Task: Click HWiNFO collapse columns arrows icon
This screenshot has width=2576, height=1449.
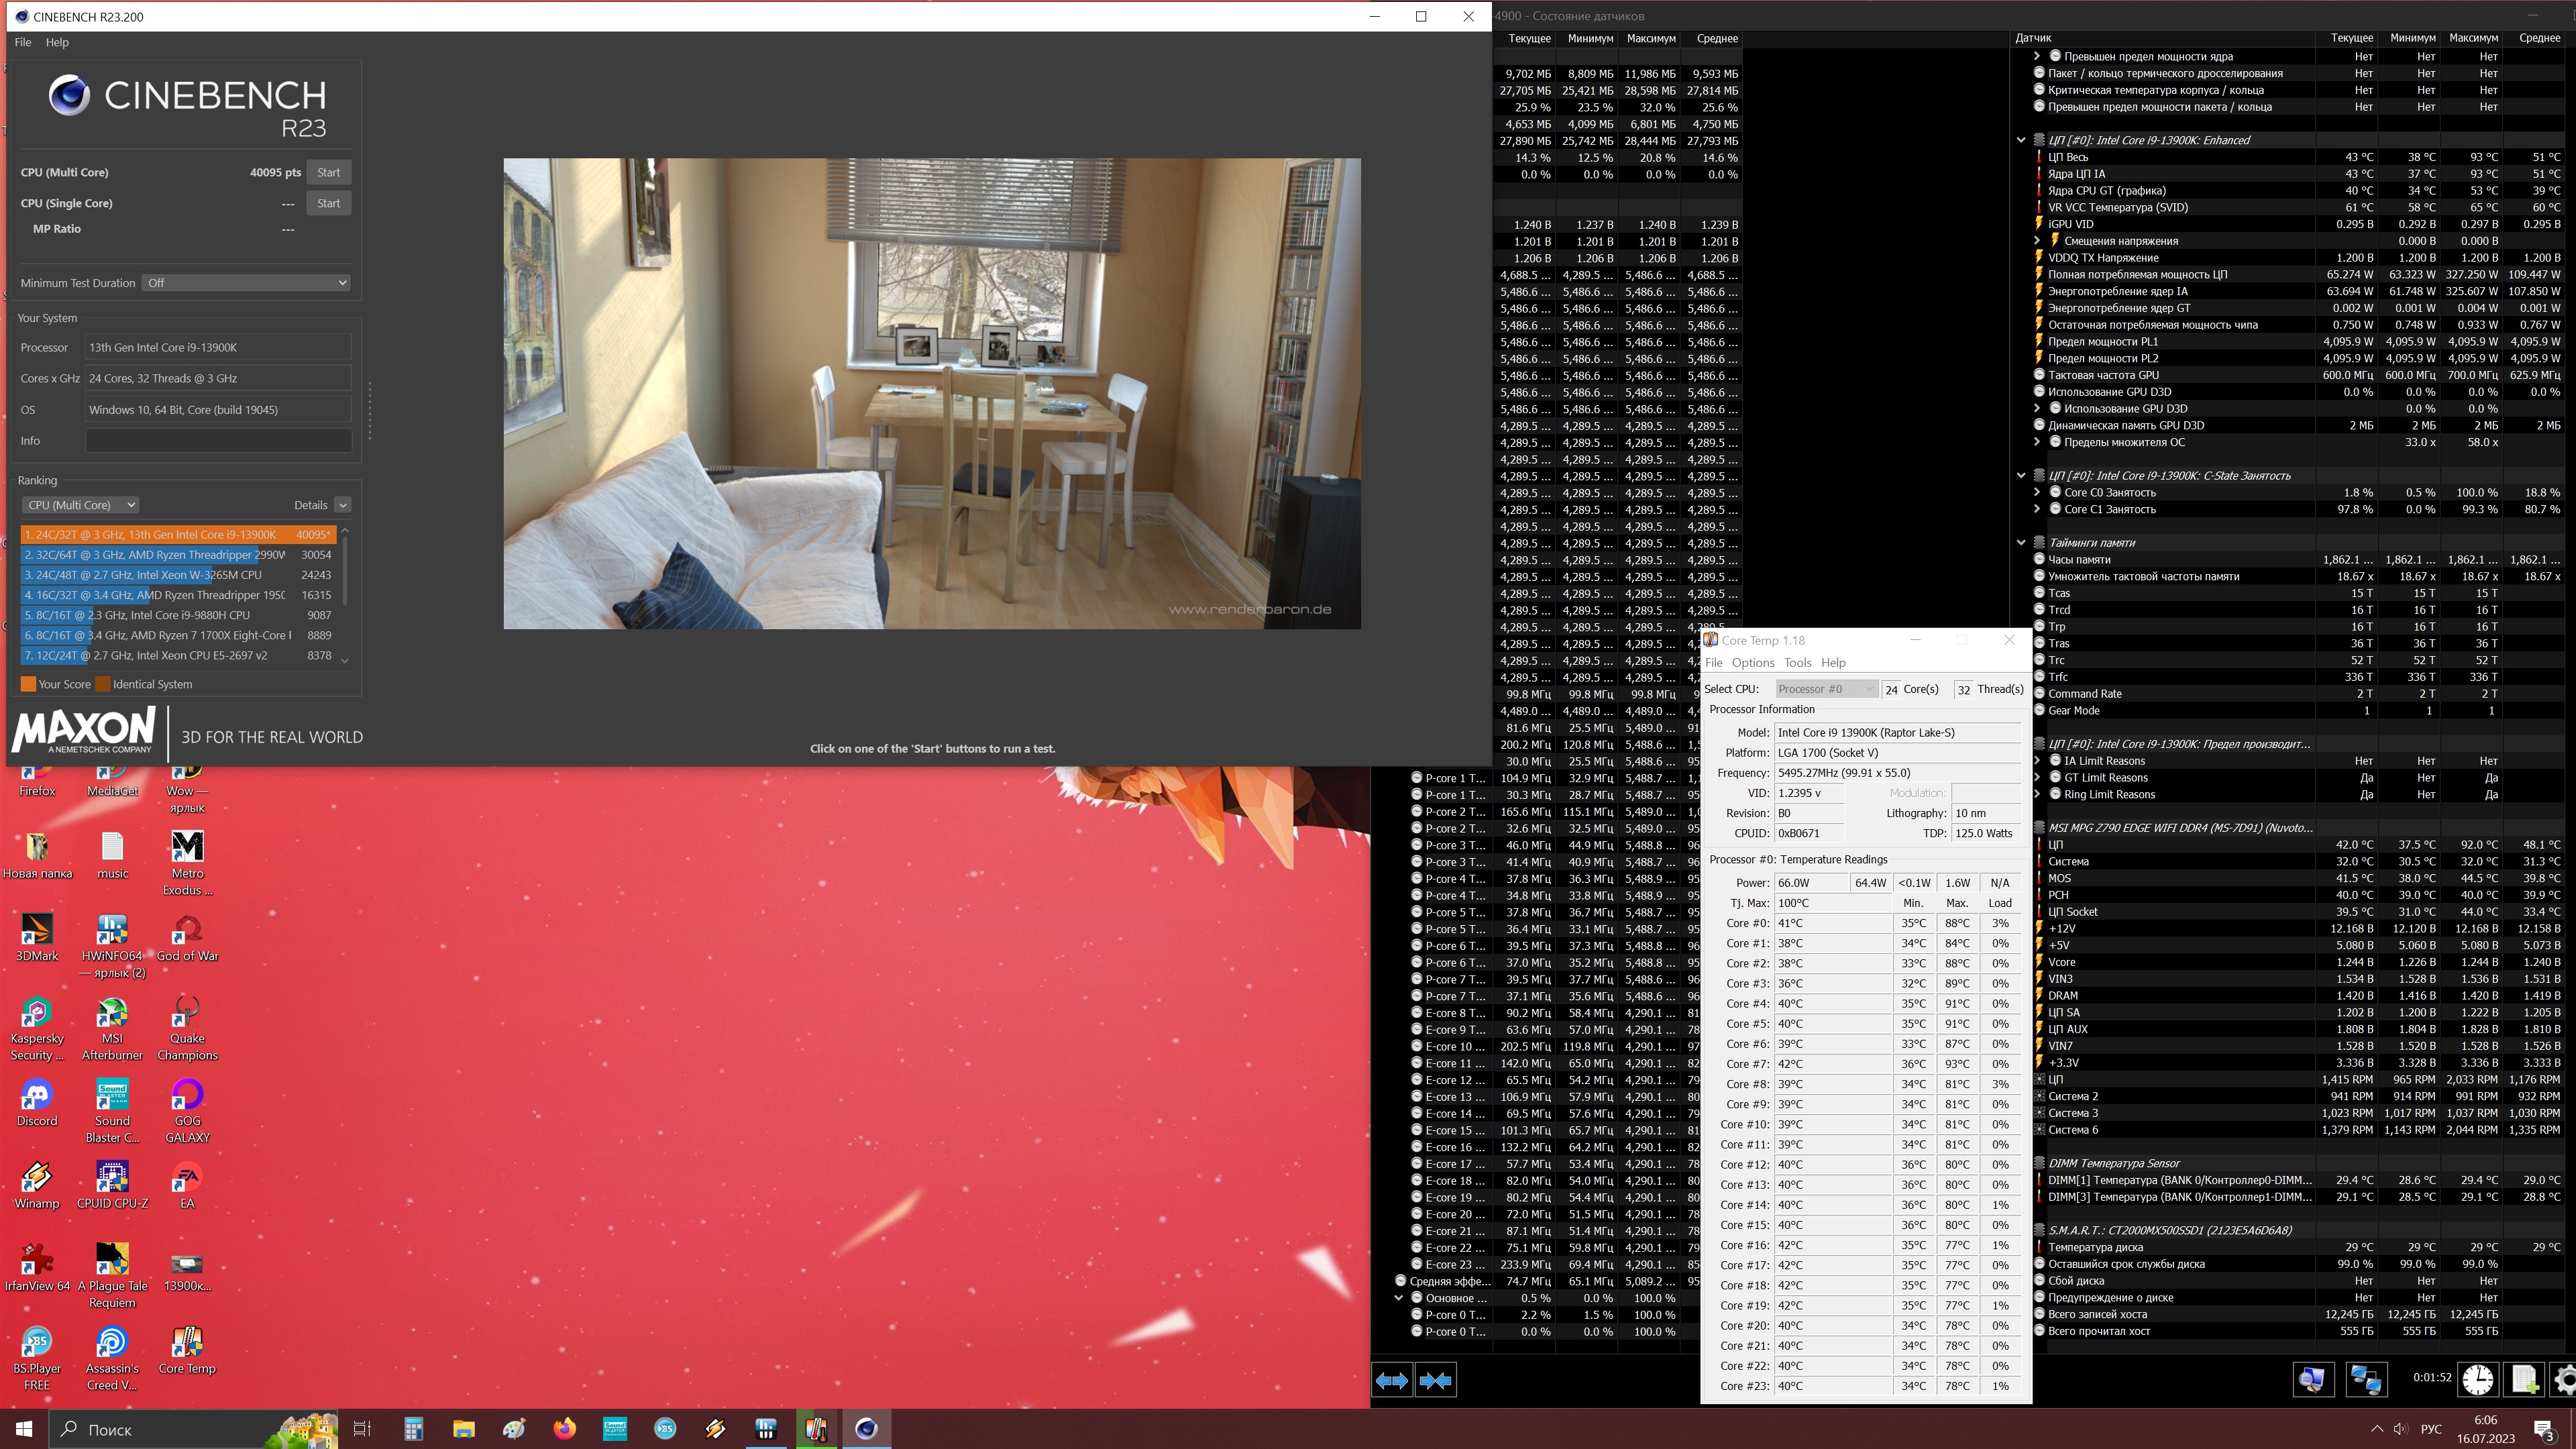Action: click(1435, 1380)
